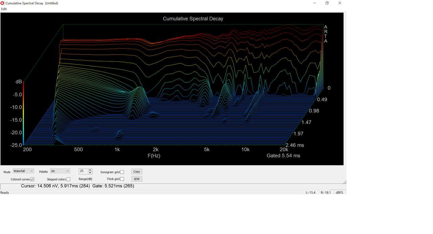Click the Cursor and Gate readout text
This screenshot has width=433, height=234.
point(78,186)
